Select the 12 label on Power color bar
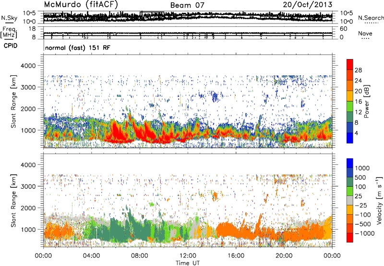This screenshot has width=384, height=266. 358,112
